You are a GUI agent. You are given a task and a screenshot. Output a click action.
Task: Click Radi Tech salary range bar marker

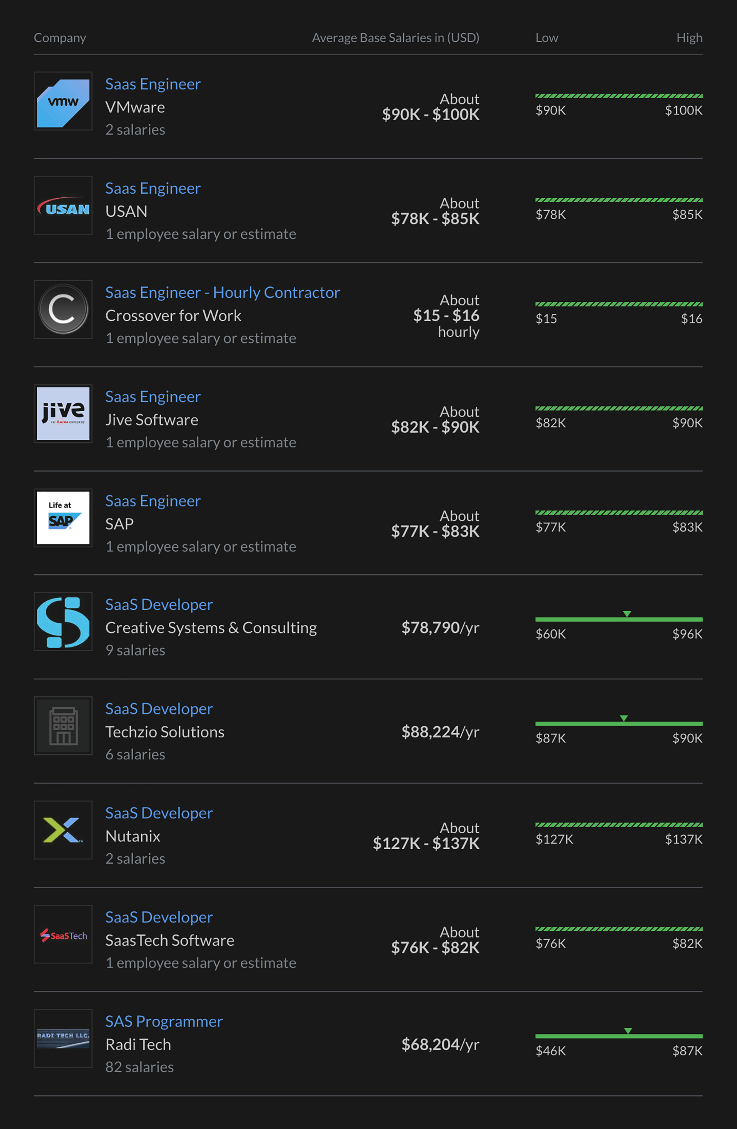point(628,1031)
